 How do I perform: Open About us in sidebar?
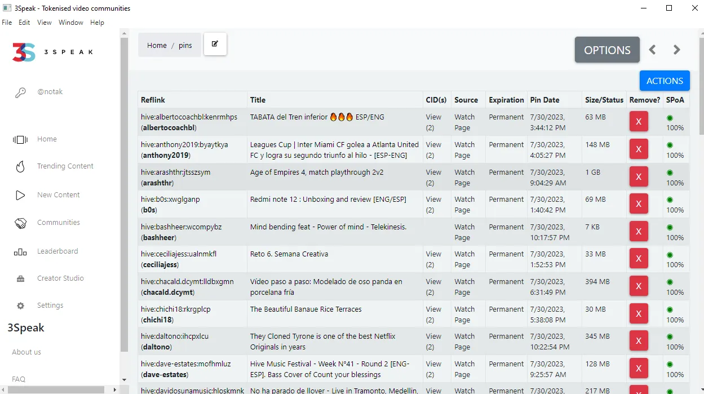point(26,352)
